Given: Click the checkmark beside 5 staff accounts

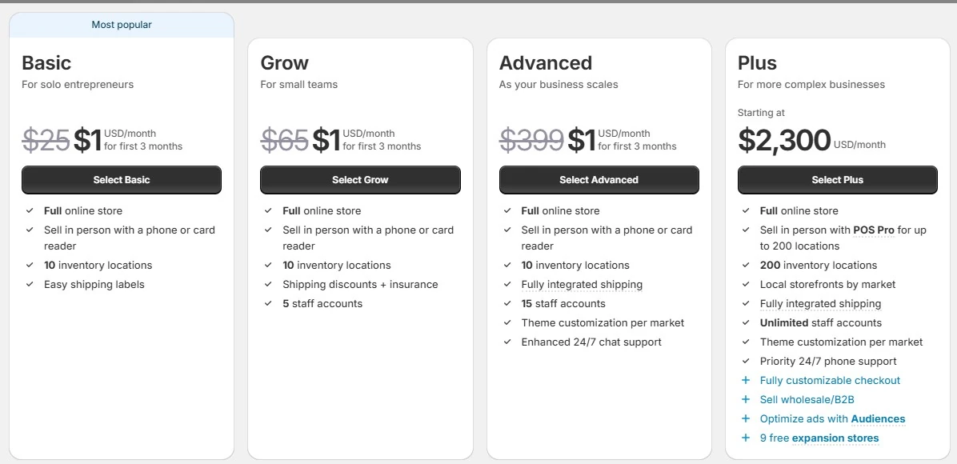Looking at the screenshot, I should point(268,304).
